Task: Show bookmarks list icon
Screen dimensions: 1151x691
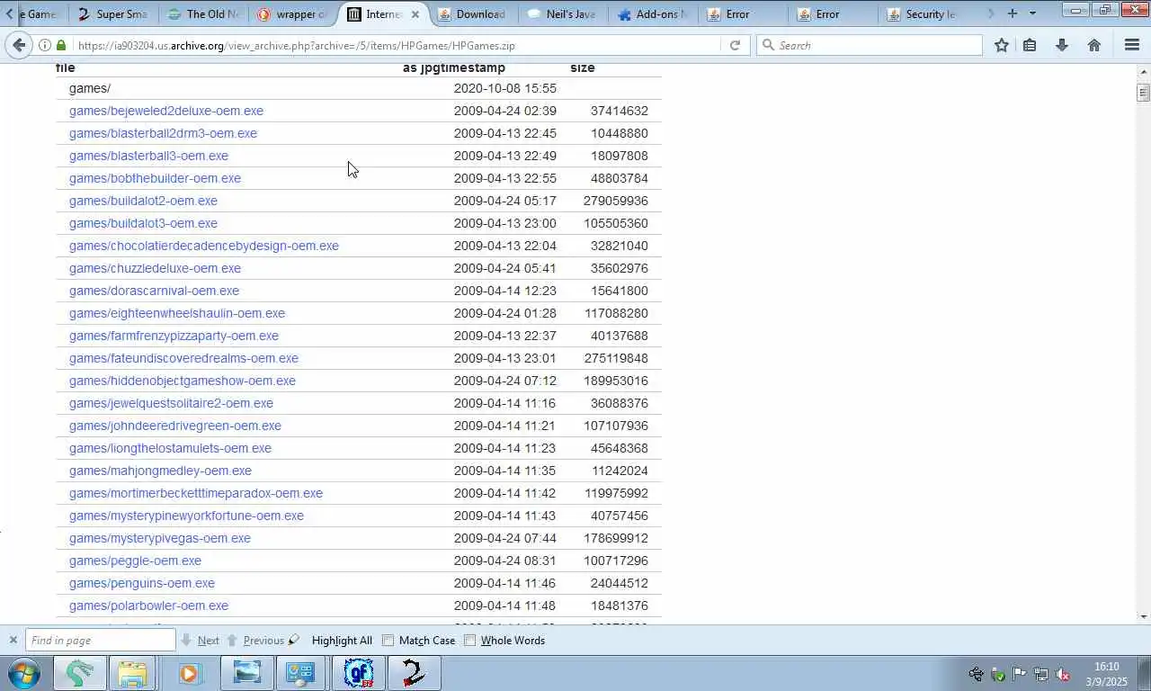Action: (x=1030, y=45)
